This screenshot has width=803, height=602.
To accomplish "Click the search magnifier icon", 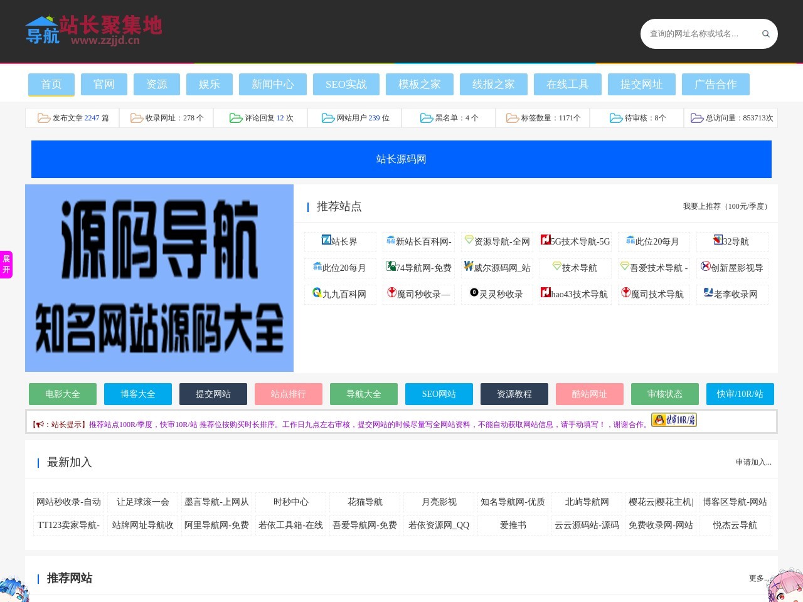I will click(765, 34).
